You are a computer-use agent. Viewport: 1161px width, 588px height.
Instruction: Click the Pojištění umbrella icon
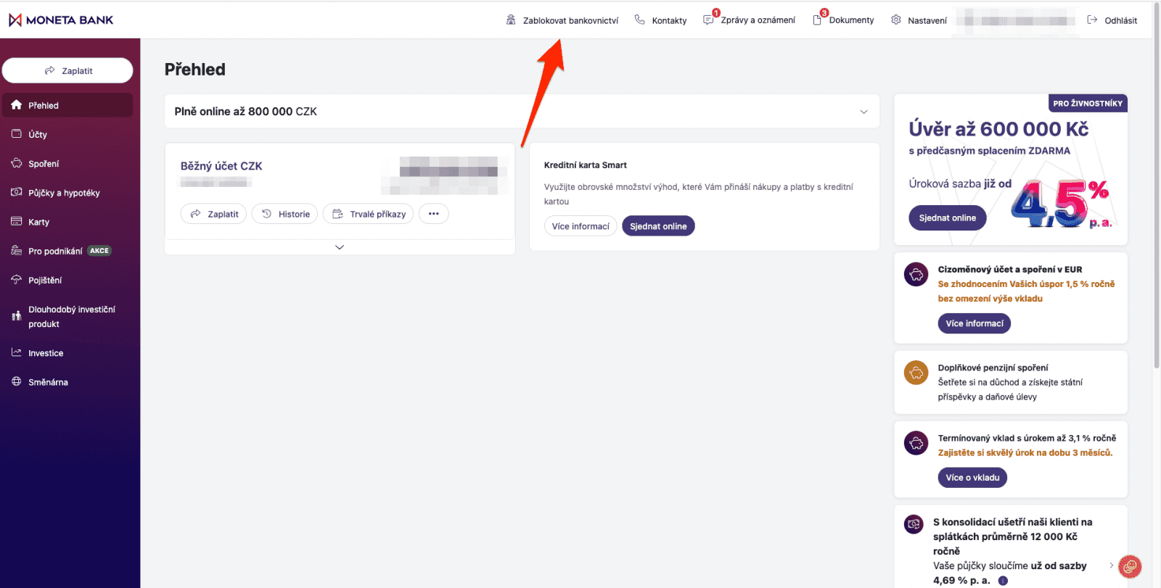click(x=16, y=280)
